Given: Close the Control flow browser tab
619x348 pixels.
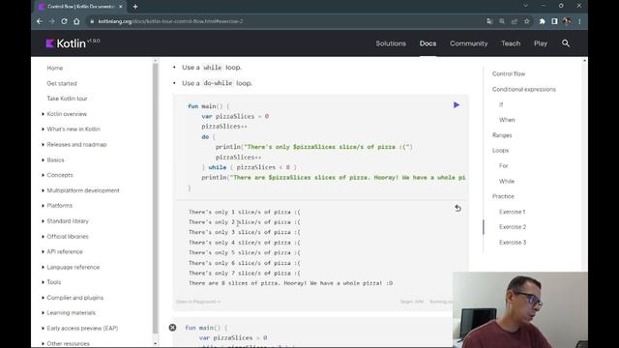Looking at the screenshot, I should tap(120, 7).
